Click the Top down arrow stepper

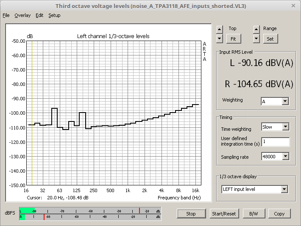(219, 39)
